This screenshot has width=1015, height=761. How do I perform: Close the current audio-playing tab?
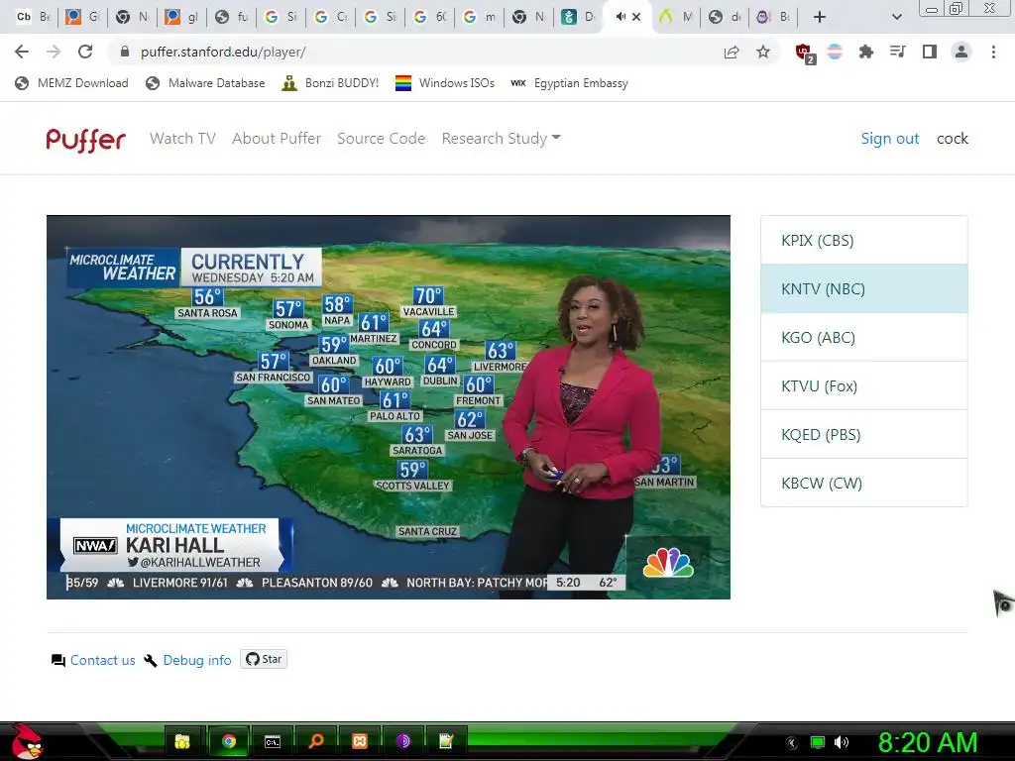pyautogui.click(x=636, y=17)
